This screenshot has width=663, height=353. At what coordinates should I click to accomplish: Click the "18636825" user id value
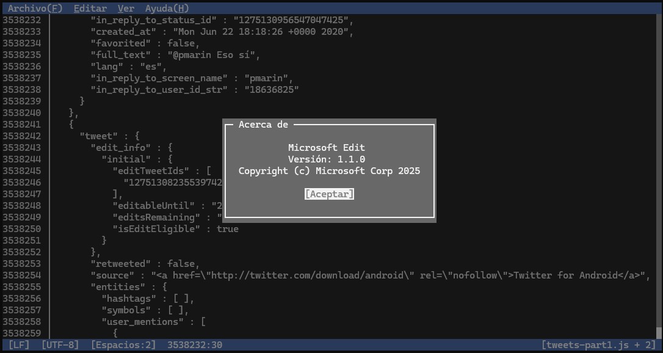272,90
